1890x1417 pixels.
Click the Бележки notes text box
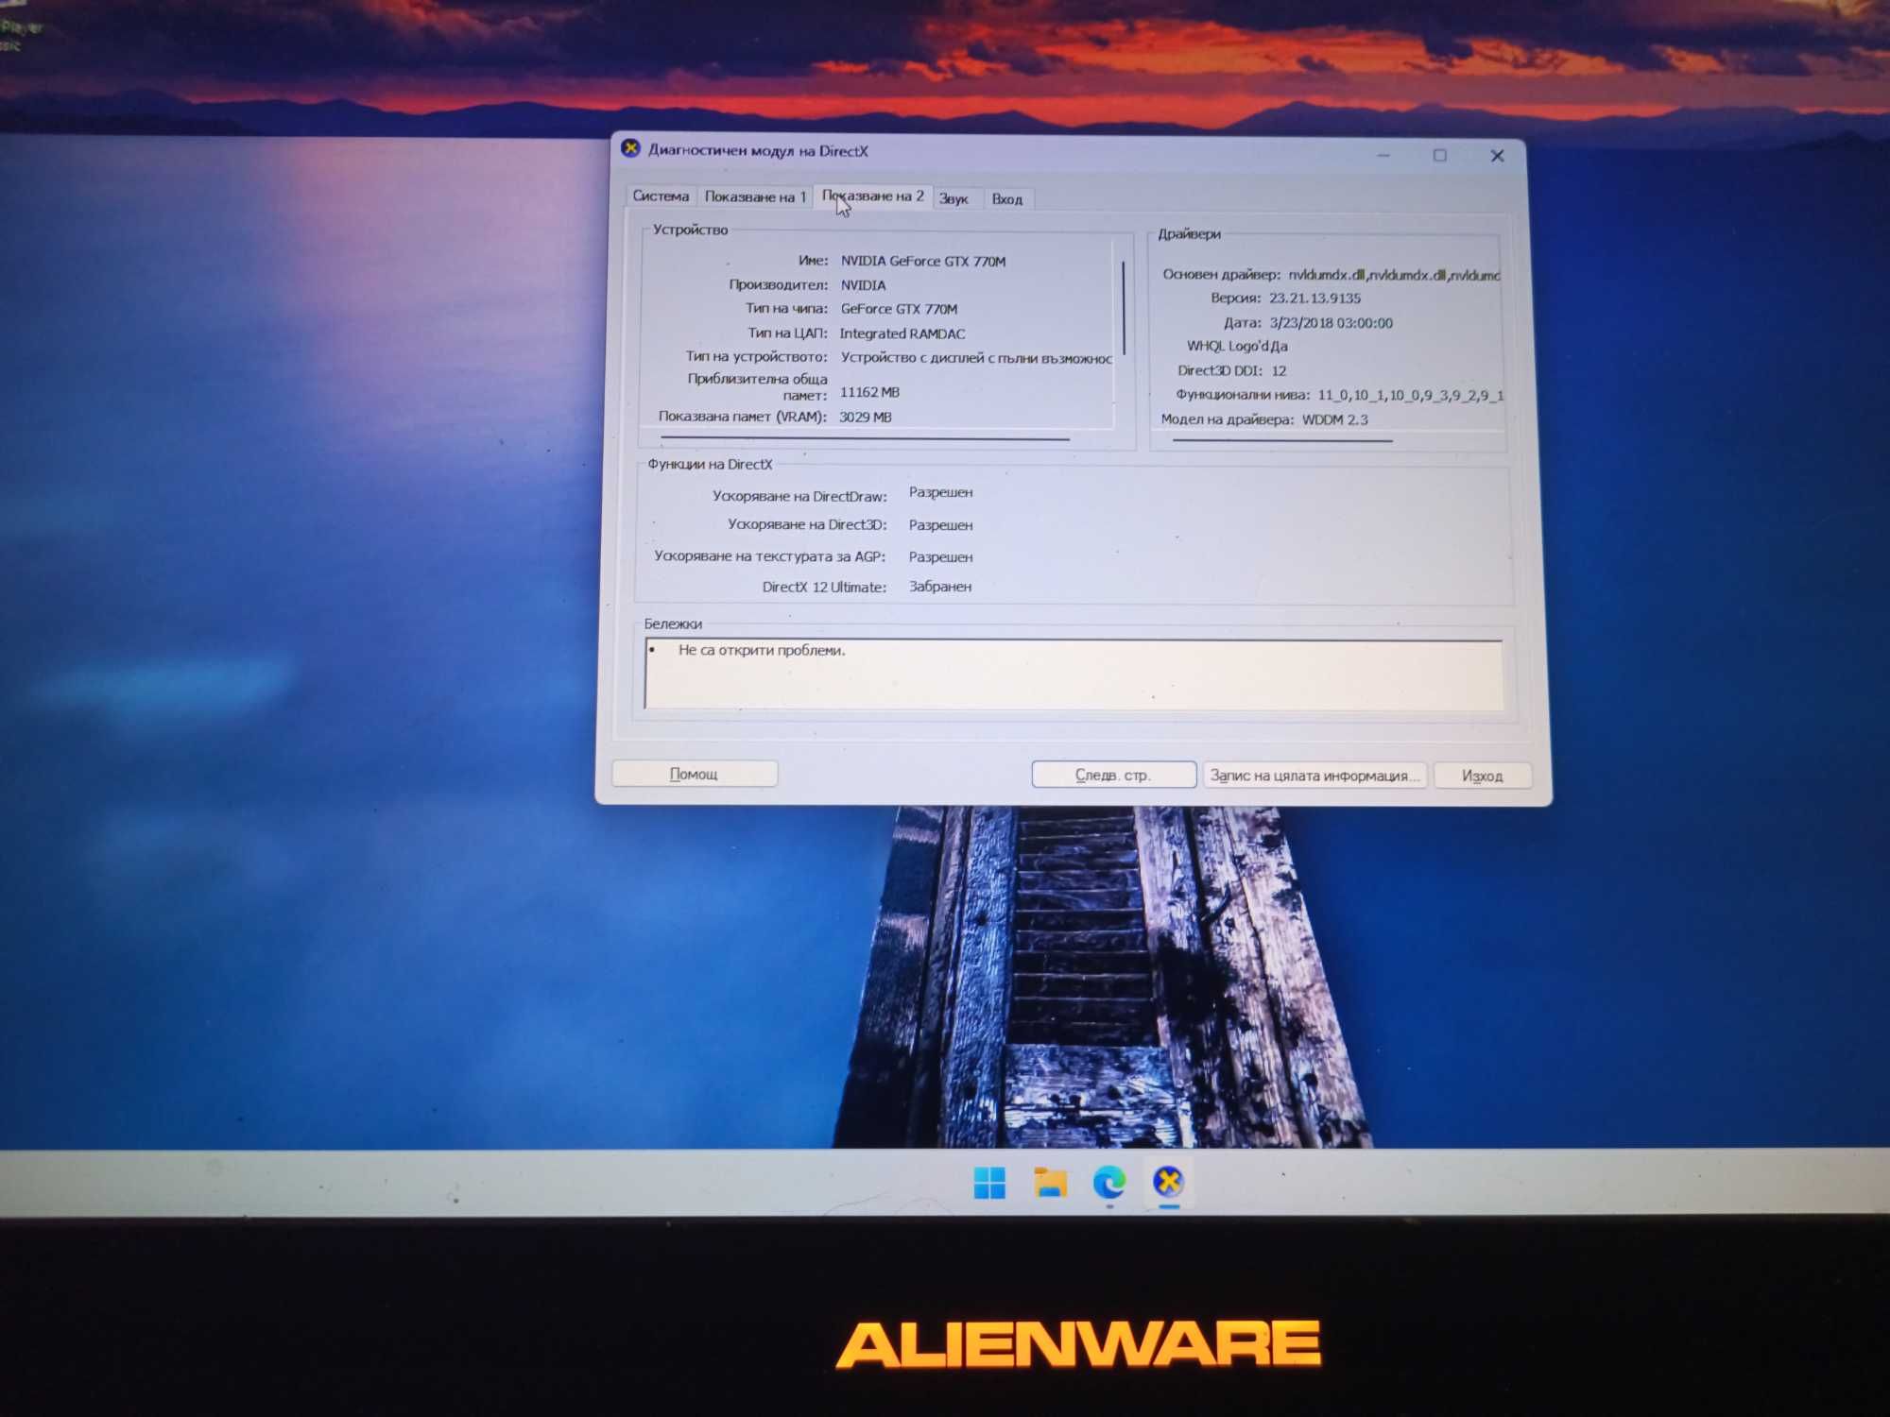tap(1074, 674)
